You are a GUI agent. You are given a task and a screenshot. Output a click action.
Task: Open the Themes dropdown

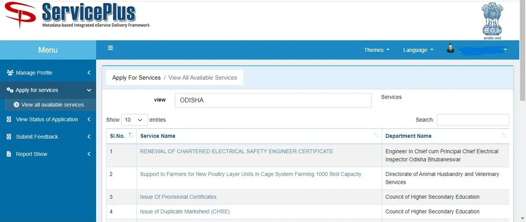click(x=377, y=50)
